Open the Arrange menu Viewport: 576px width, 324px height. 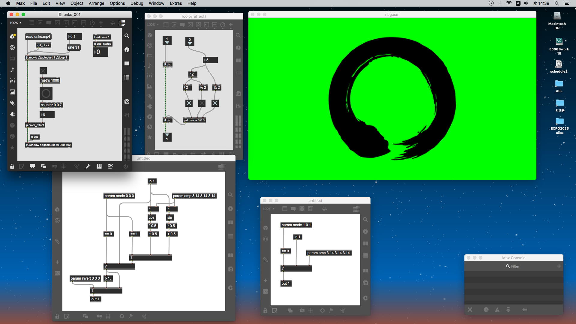click(96, 3)
